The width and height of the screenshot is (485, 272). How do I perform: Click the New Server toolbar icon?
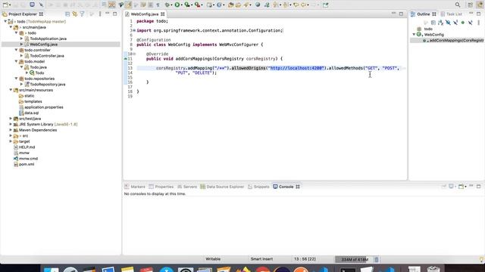tap(210, 5)
